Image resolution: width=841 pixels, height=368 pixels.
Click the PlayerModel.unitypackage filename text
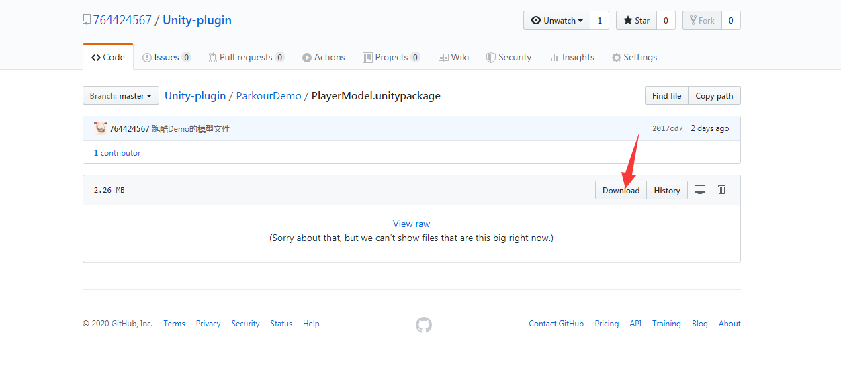pyautogui.click(x=376, y=95)
